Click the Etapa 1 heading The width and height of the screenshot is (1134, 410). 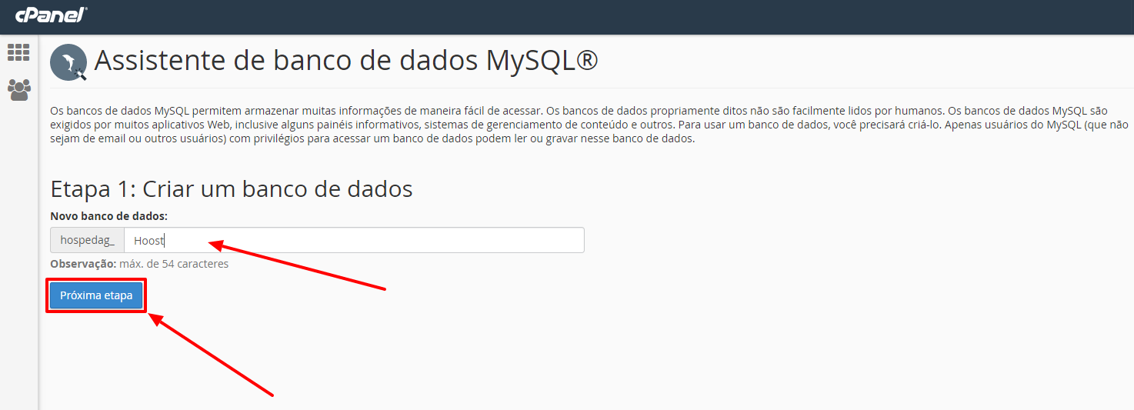(x=232, y=189)
